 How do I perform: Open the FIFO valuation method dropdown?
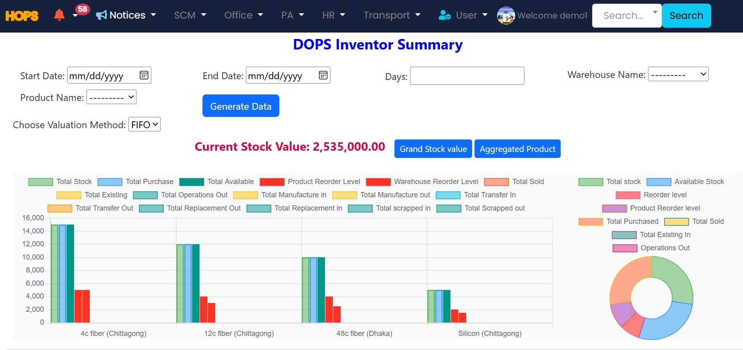[x=144, y=125]
